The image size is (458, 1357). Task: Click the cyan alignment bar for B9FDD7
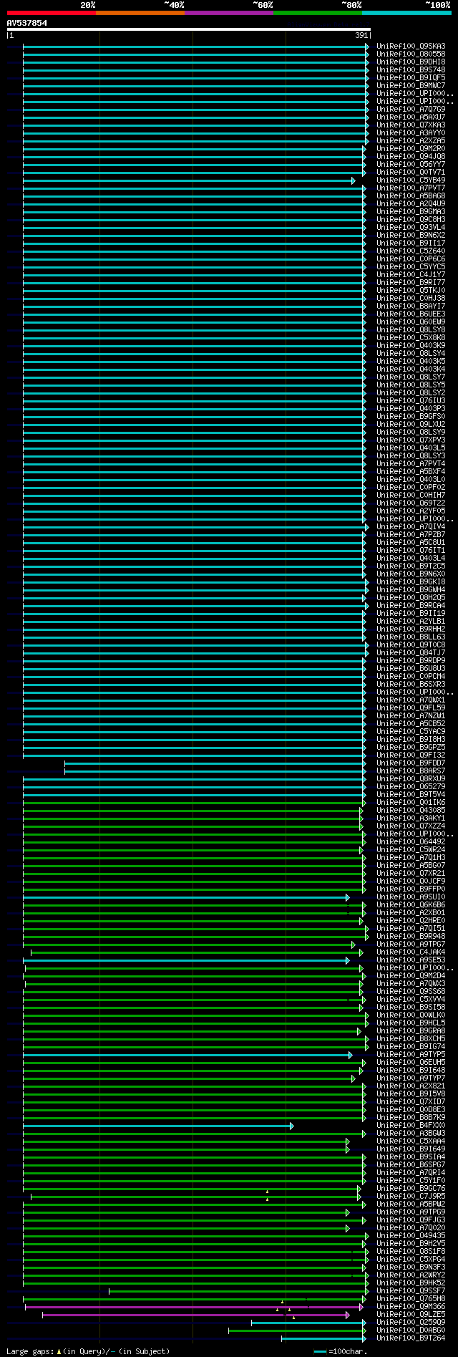click(x=215, y=764)
